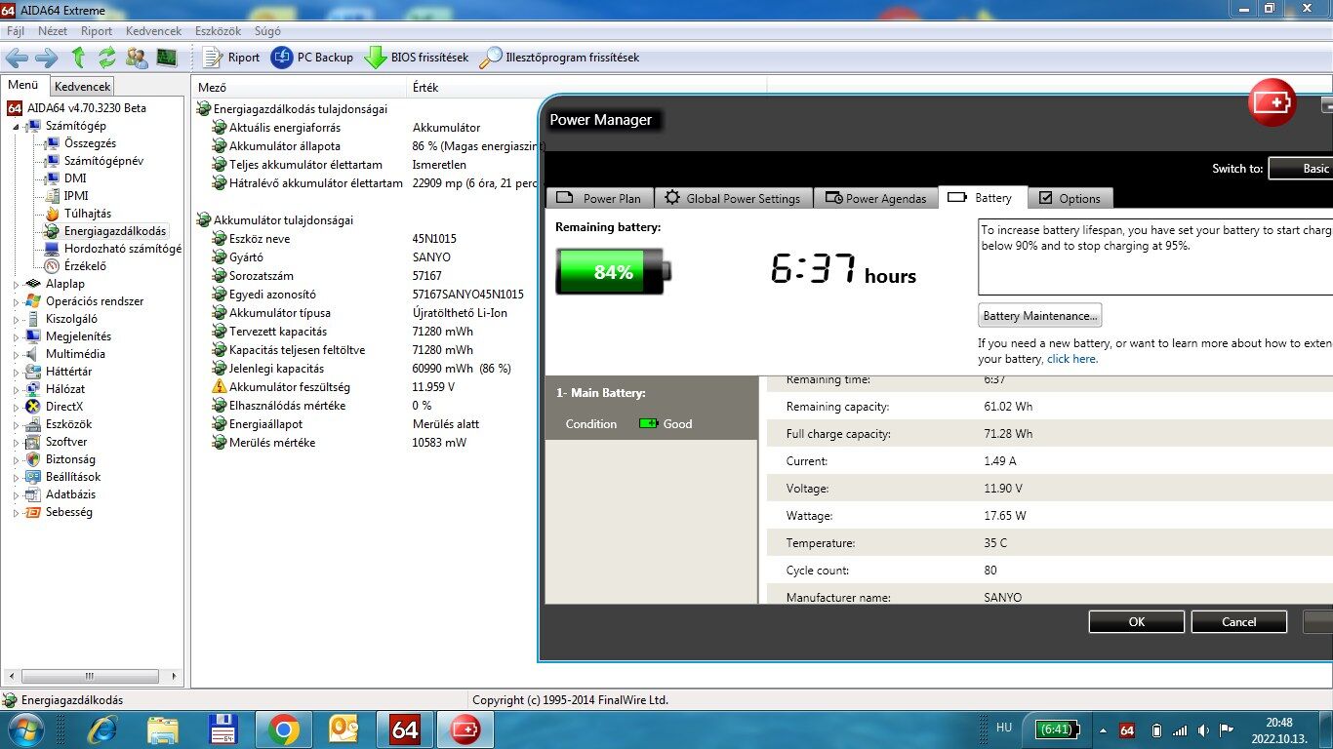The height and width of the screenshot is (749, 1333).
Task: Expand the DirectX tree node
Action: [16, 407]
